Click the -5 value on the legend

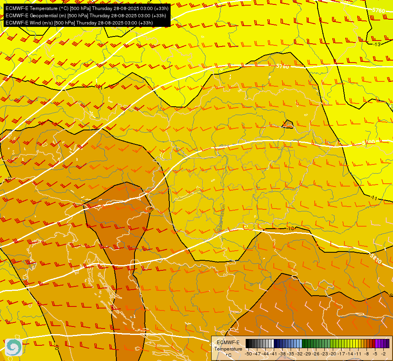pyautogui.click(x=375, y=354)
